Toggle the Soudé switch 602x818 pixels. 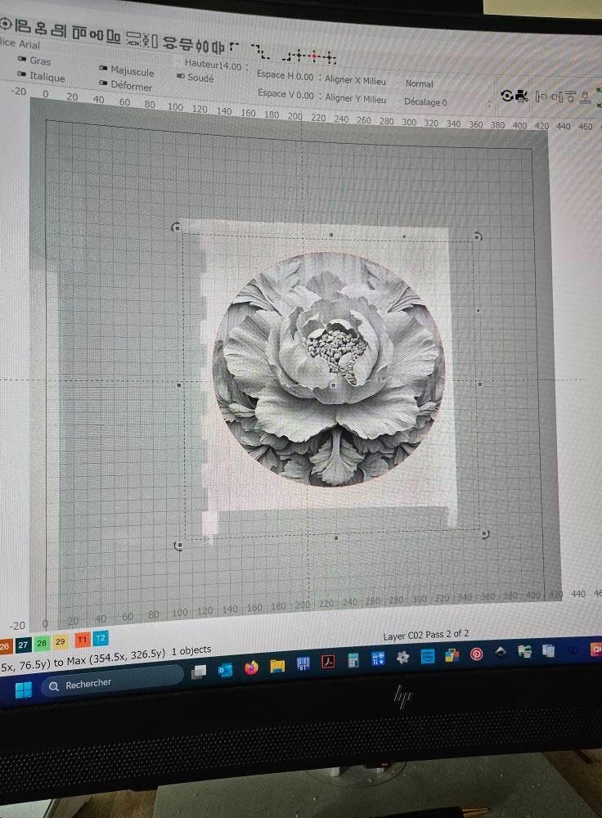[181, 76]
